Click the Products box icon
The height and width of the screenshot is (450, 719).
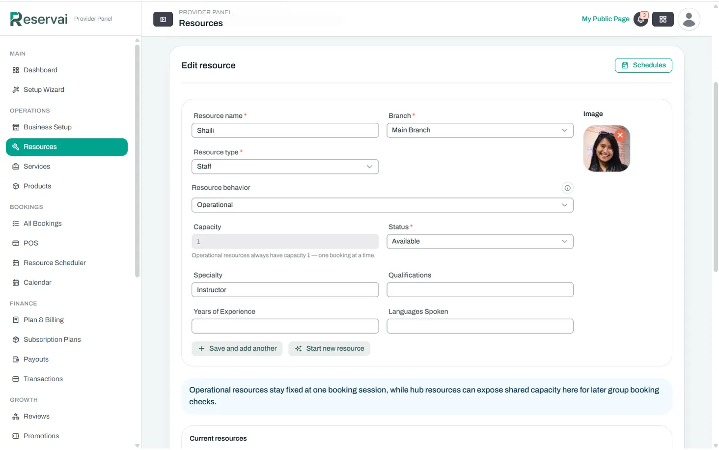pyautogui.click(x=16, y=186)
